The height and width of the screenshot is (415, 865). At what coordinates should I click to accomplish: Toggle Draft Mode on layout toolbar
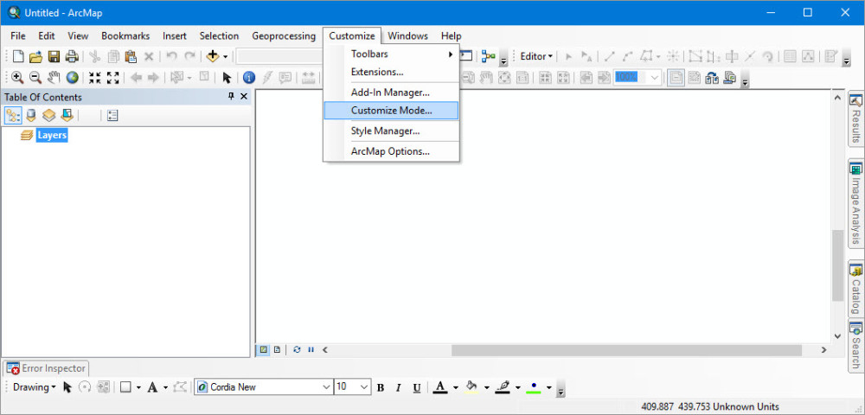tap(676, 78)
